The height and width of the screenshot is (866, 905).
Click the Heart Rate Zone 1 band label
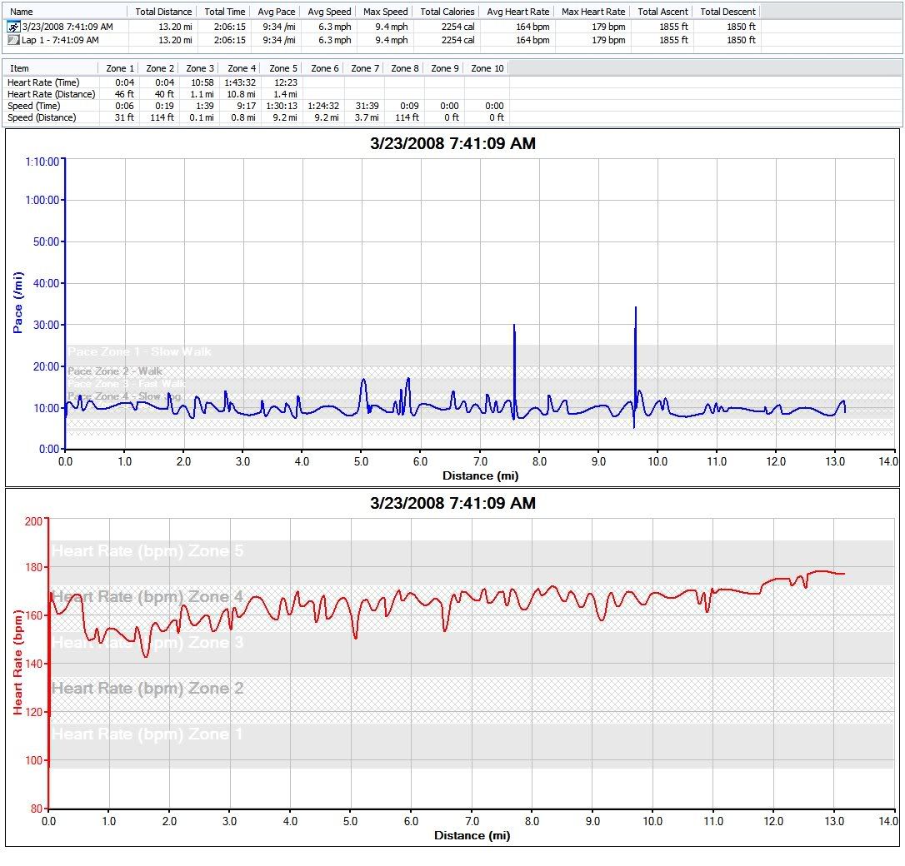click(x=147, y=734)
